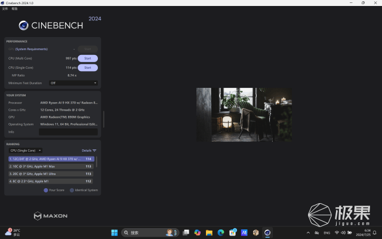Show hidden system tray icons

(x=308, y=233)
